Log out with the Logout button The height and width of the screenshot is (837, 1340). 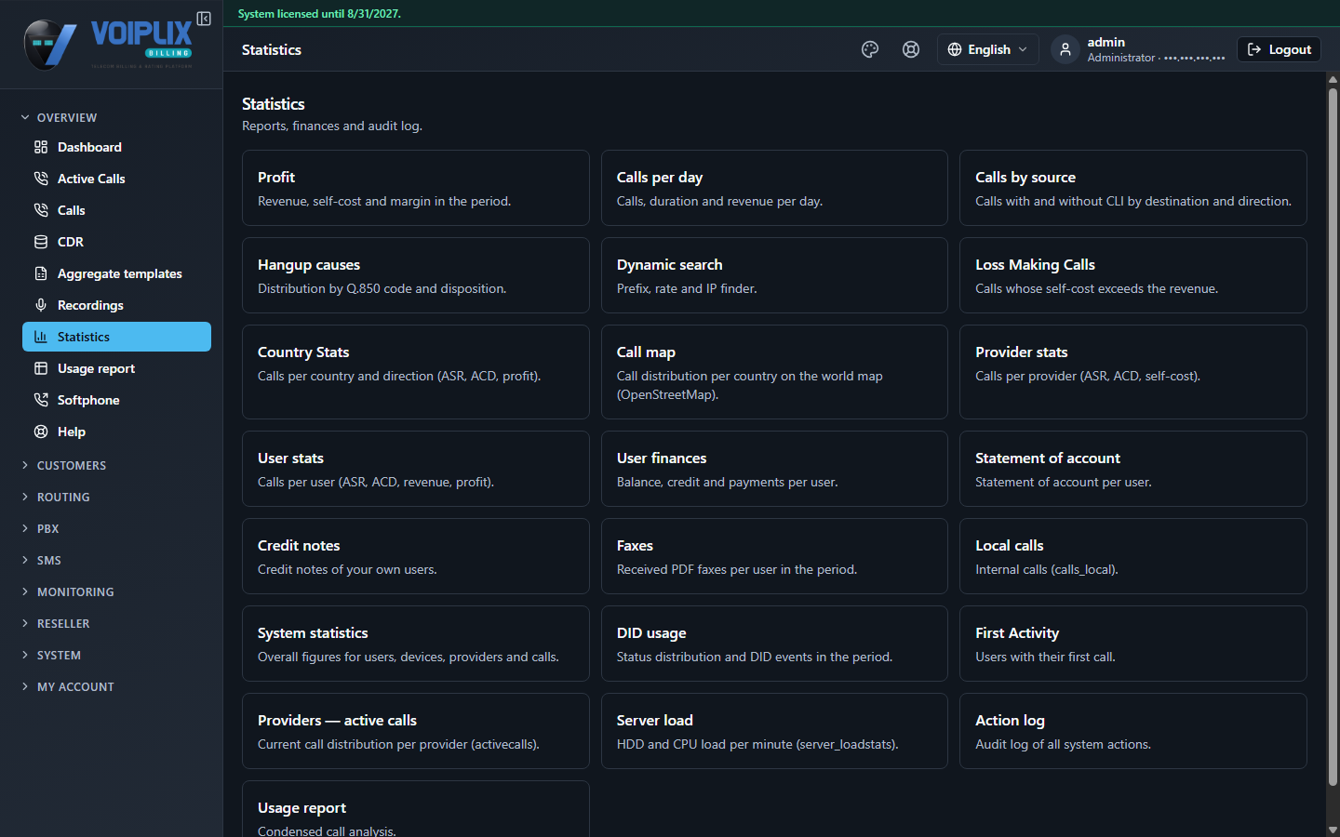coord(1279,49)
